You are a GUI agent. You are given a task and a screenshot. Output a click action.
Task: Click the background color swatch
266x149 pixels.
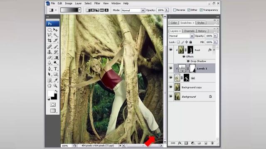pyautogui.click(x=55, y=97)
